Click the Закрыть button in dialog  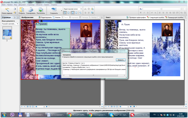point(121,60)
